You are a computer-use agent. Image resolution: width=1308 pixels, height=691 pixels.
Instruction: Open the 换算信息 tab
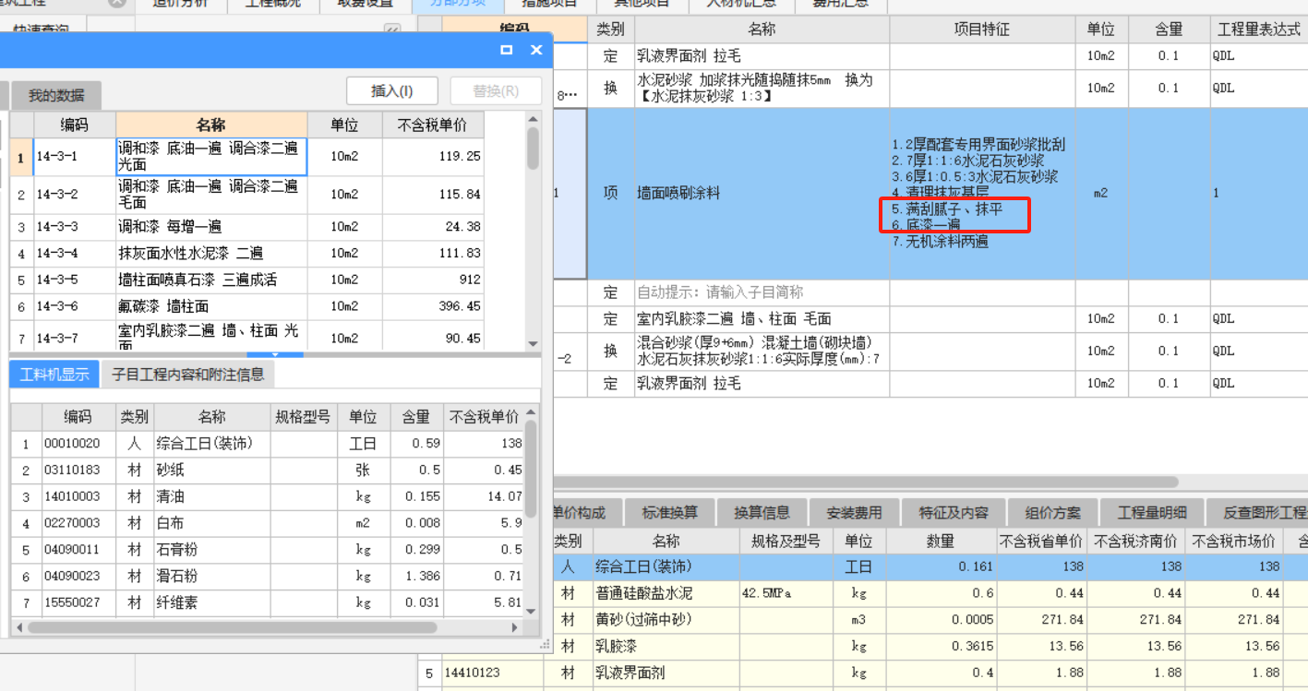pyautogui.click(x=762, y=512)
